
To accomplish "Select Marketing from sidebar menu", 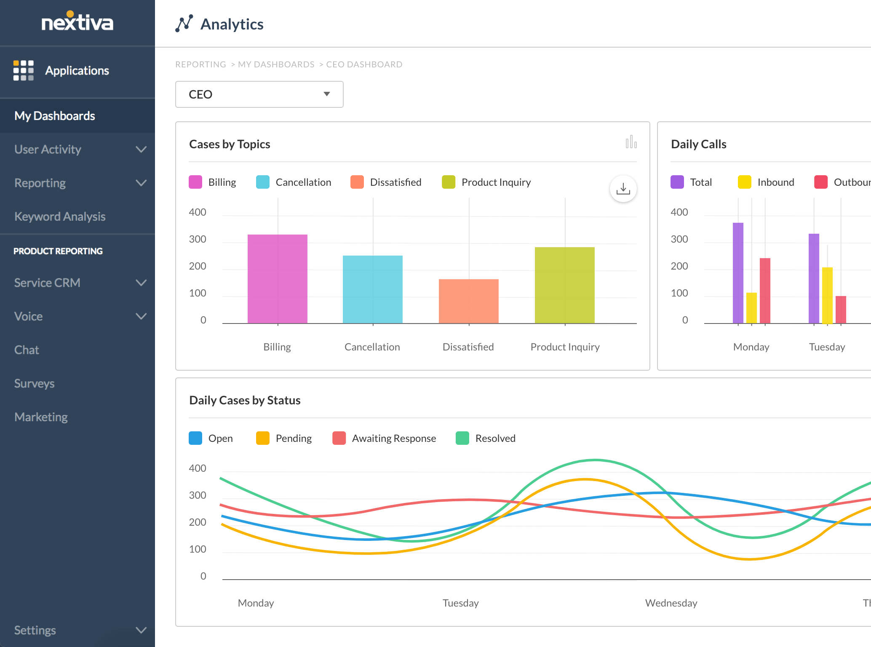I will [40, 417].
